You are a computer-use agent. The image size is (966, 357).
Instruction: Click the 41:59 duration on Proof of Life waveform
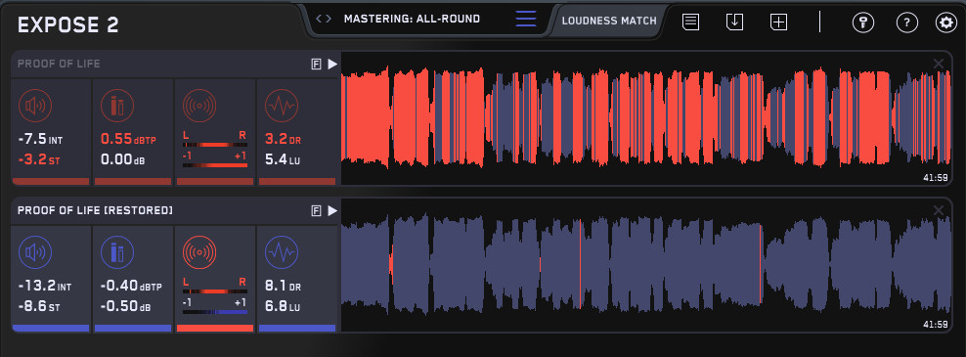tap(935, 178)
